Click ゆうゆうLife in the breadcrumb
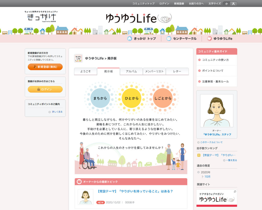262x210 pixels. (94, 58)
